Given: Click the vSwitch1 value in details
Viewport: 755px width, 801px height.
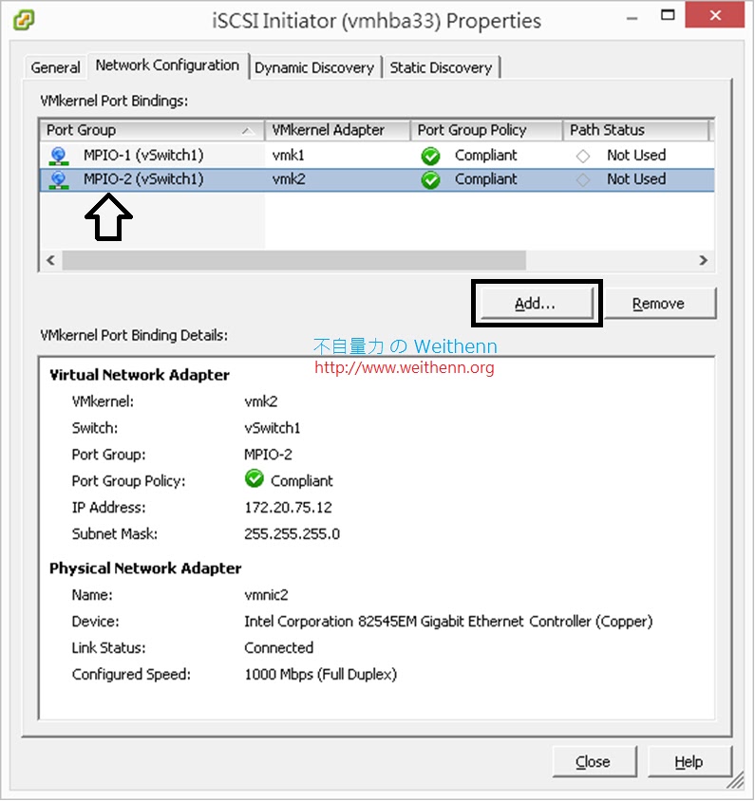Looking at the screenshot, I should (272, 428).
